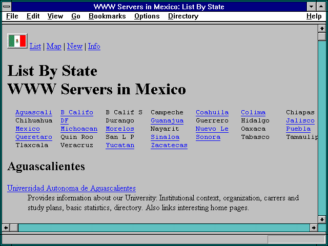The width and height of the screenshot is (328, 246).
Task: Open the window control menu box
Action: tap(7, 7)
